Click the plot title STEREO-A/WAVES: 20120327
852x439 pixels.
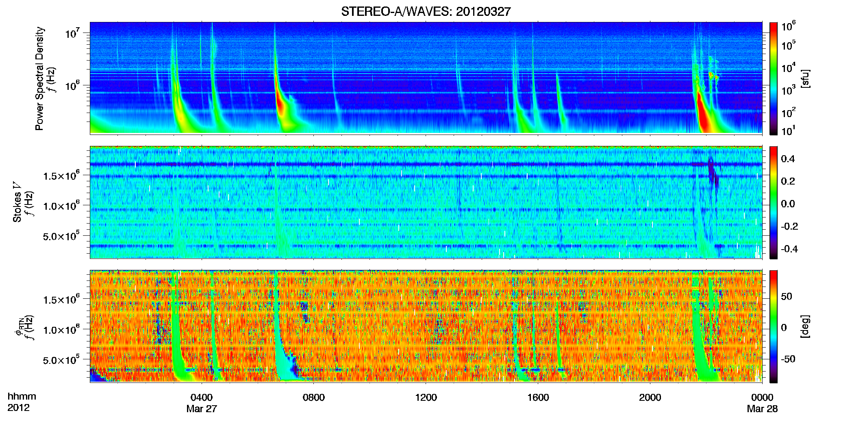click(x=426, y=11)
